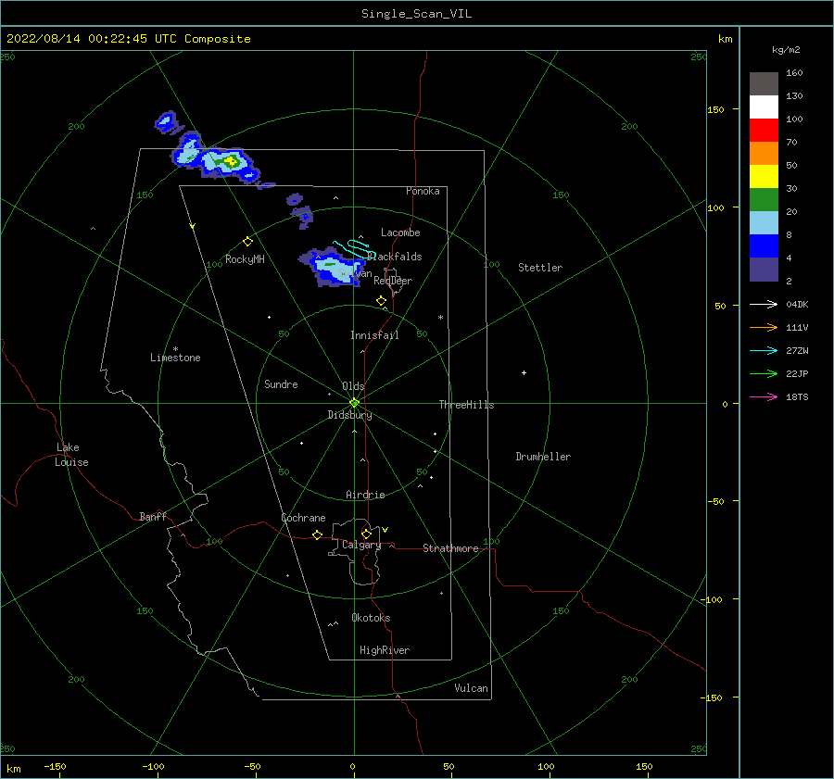Click the yellow 50 kg/m2 legend swatch
Screen dimensions: 834x779
764,177
